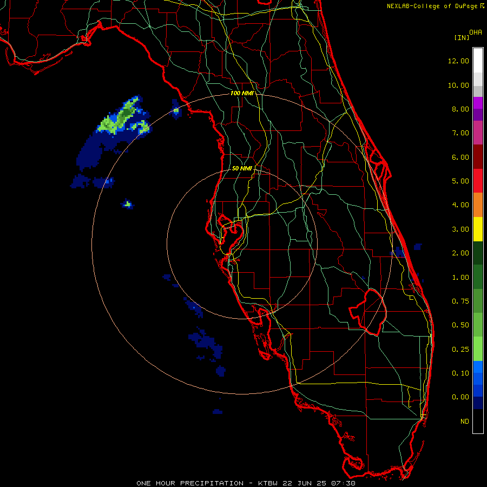Pick the darkest green swatch beside 2.00
Viewport: 487px width, 487px height.
[478, 253]
